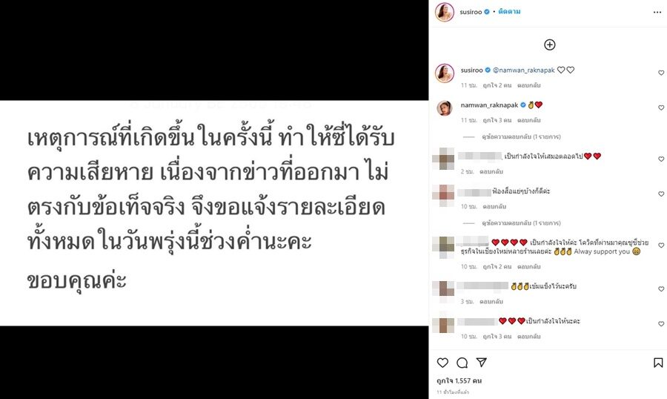Load more comments with the plus circle
The height and width of the screenshot is (399, 667).
point(550,44)
